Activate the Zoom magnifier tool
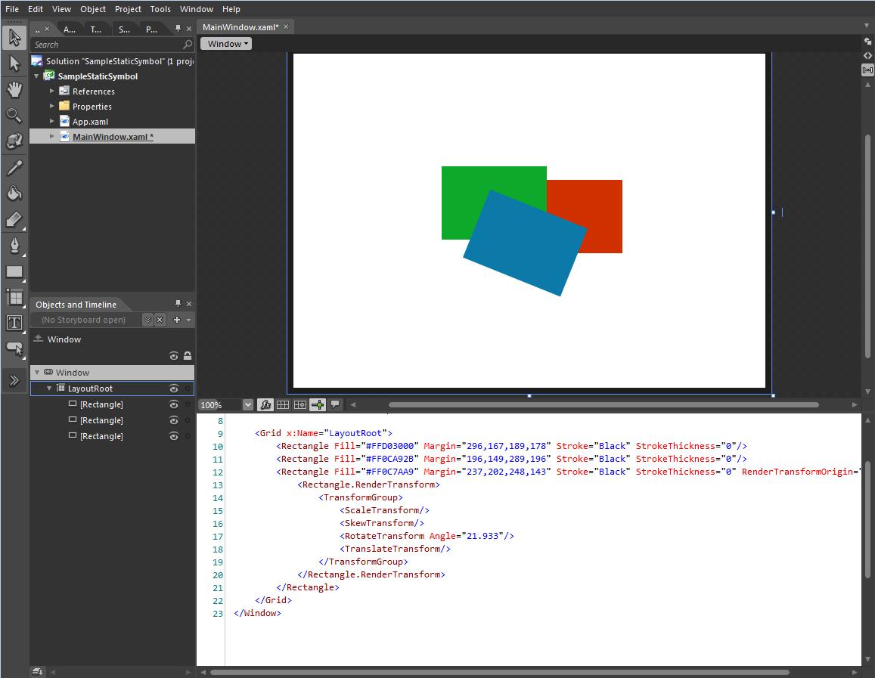 click(x=14, y=116)
